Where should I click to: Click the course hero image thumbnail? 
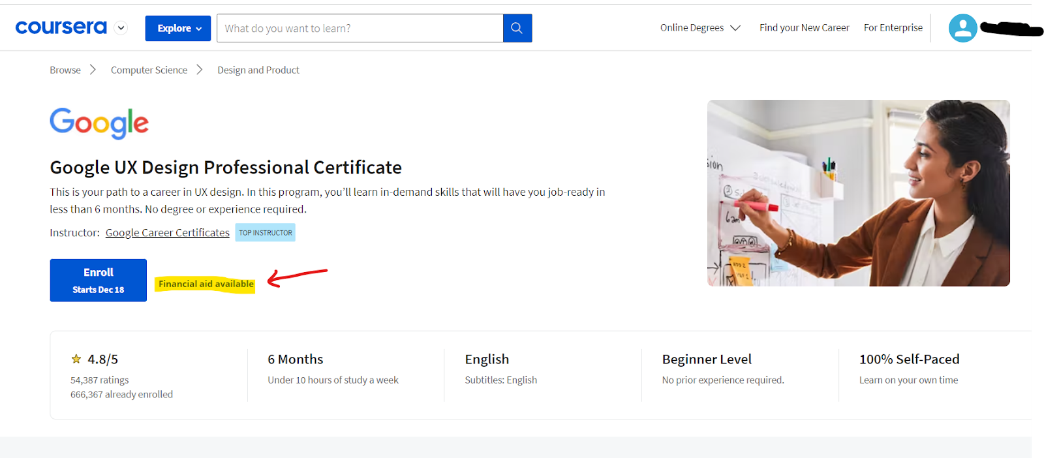point(859,193)
